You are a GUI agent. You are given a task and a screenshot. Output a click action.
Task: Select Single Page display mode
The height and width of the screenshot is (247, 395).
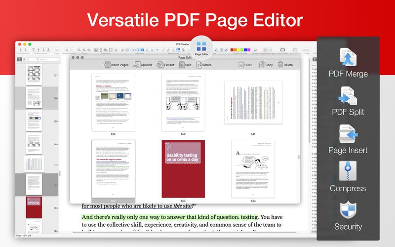pyautogui.click(x=265, y=50)
